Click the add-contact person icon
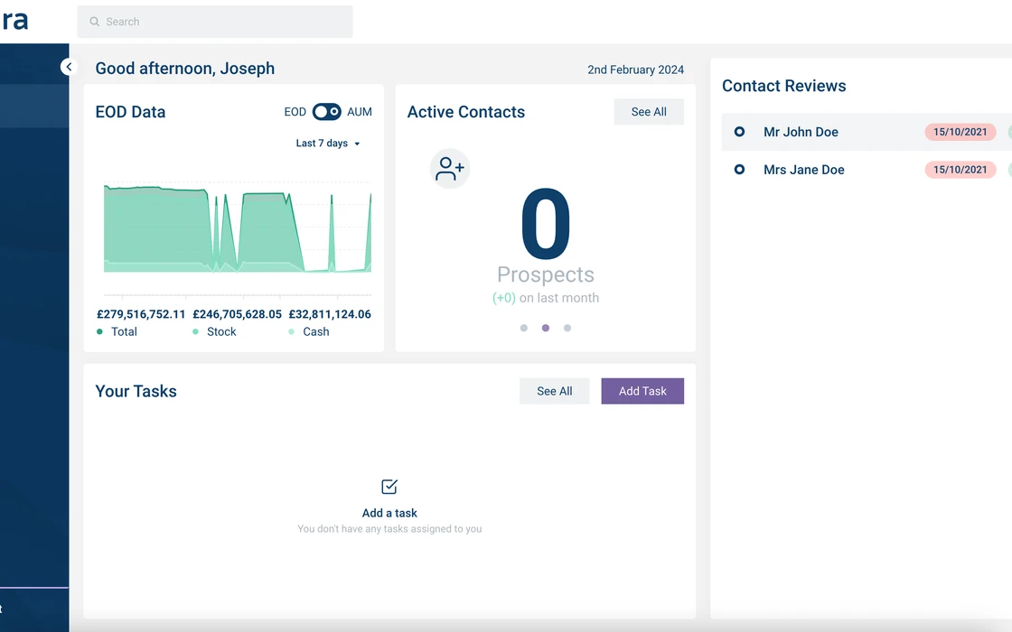Viewport: 1012px width, 632px height. (x=450, y=168)
